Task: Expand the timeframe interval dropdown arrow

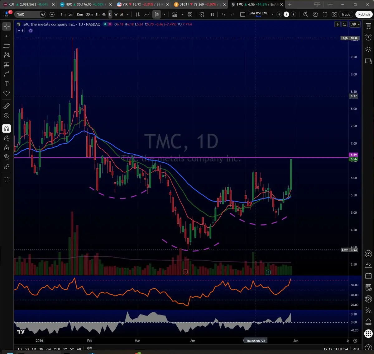Action: (127, 14)
